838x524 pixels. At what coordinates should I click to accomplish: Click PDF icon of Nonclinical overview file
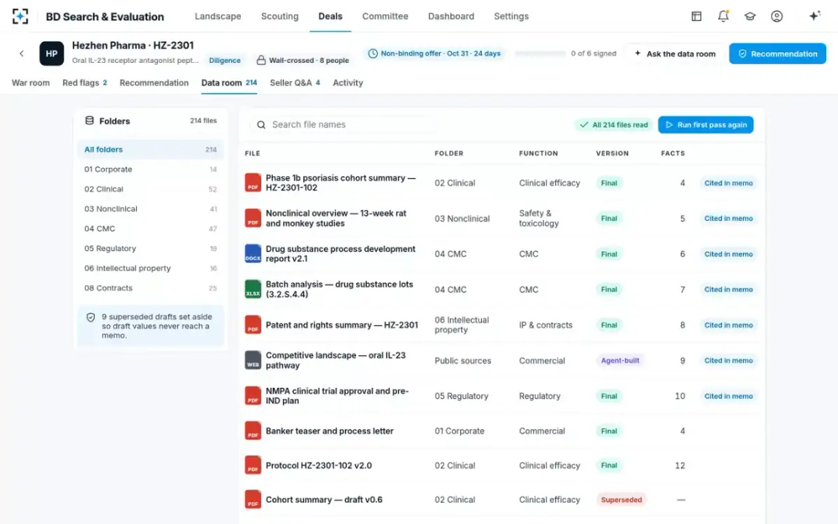[x=253, y=218]
